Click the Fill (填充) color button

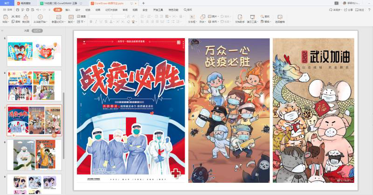pos(225,16)
